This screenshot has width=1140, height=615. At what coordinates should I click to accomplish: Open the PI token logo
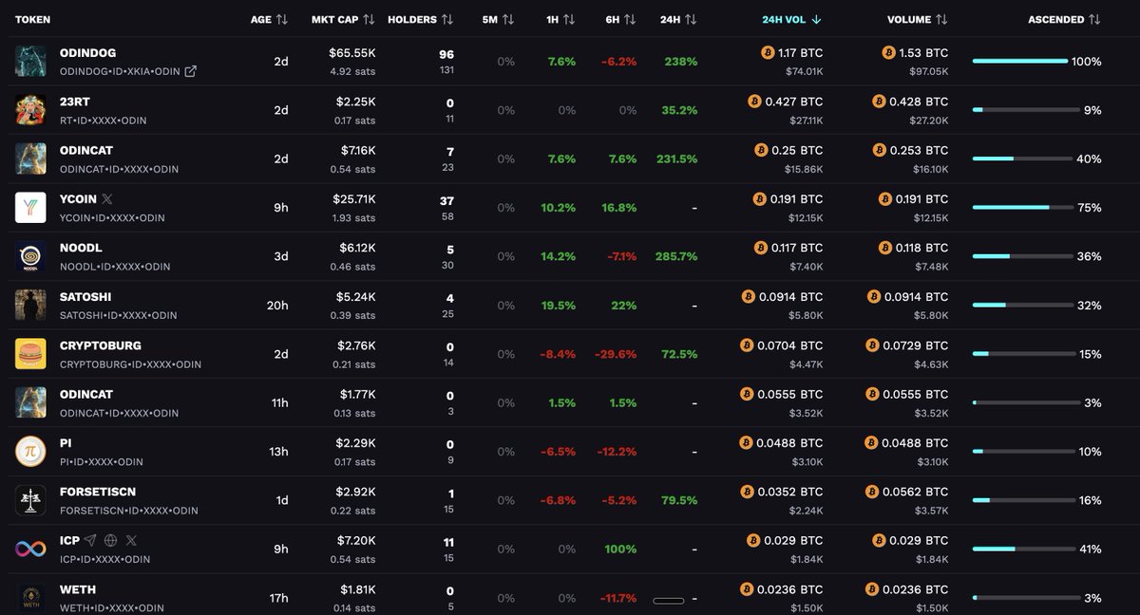(x=30, y=452)
